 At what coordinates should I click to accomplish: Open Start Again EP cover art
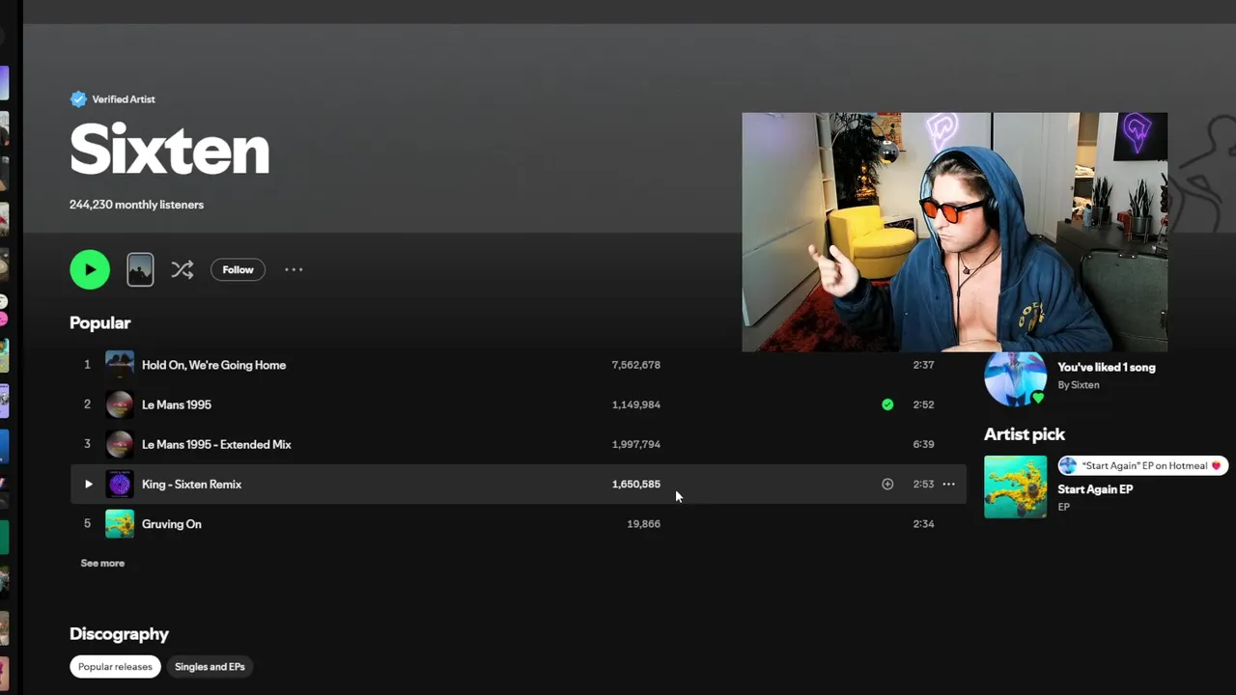click(x=1015, y=487)
